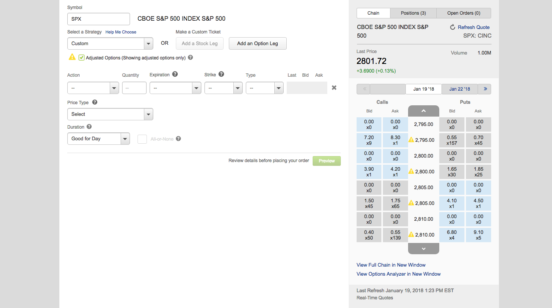
Task: Click the SPX symbol input field
Action: (x=98, y=19)
